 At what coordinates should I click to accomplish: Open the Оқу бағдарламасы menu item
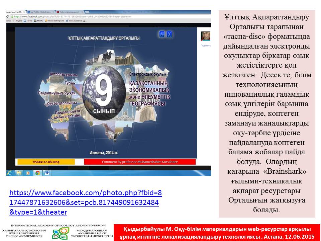(x=62, y=103)
